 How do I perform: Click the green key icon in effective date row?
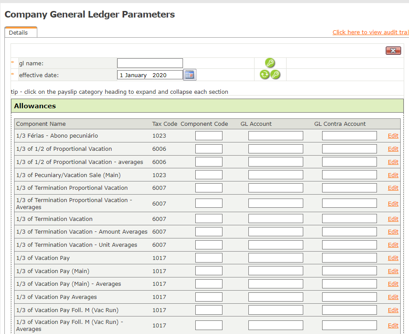pyautogui.click(x=275, y=75)
